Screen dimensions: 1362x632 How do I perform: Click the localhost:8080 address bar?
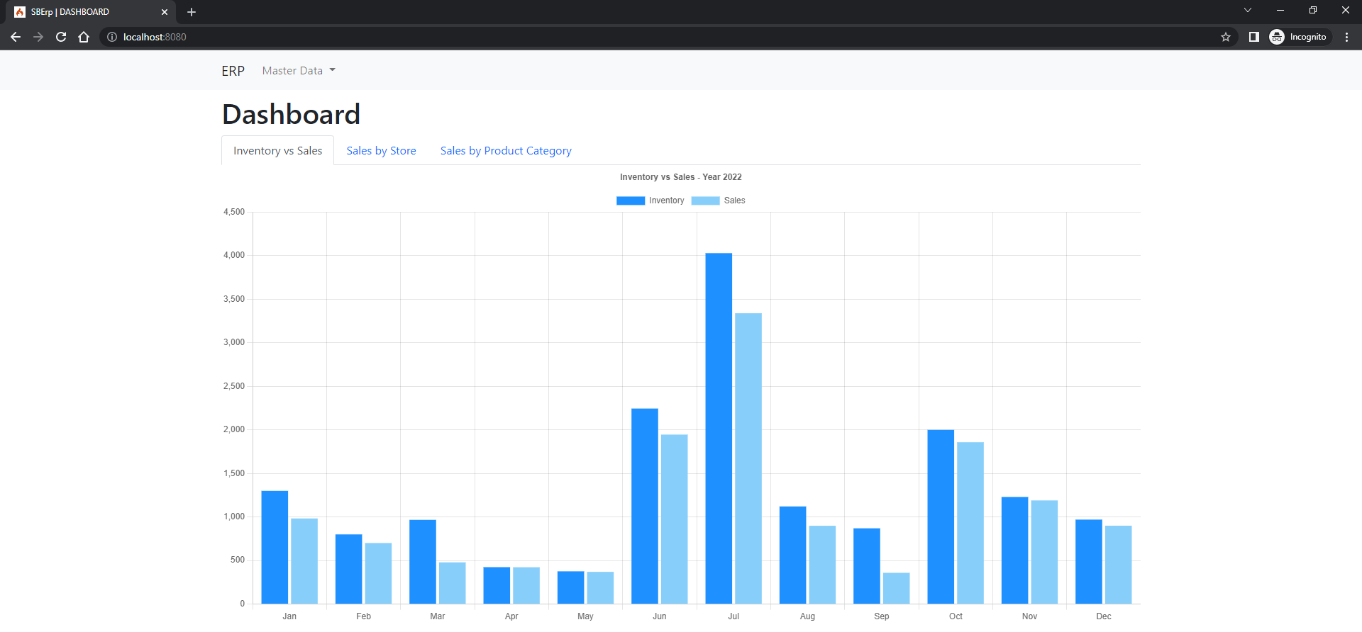pyautogui.click(x=667, y=37)
